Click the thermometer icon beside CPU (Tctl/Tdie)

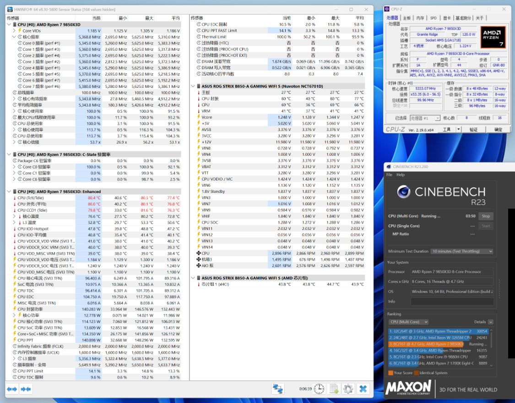point(15,198)
